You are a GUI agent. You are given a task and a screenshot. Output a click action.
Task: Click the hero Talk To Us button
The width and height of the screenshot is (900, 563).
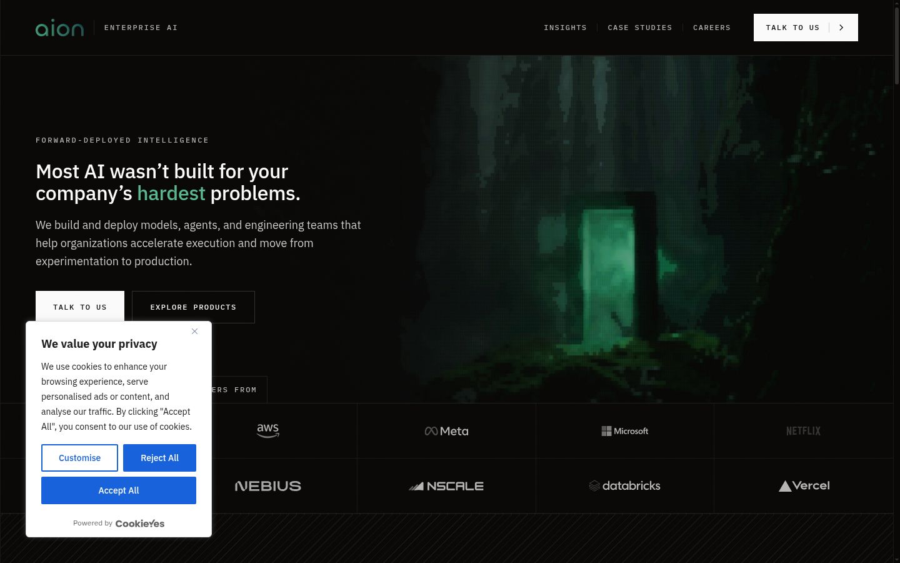(80, 307)
